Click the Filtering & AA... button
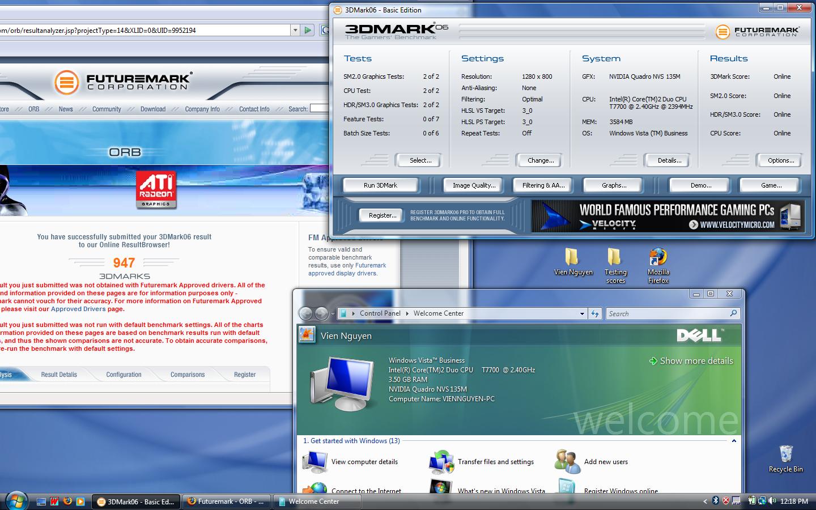 click(x=543, y=185)
